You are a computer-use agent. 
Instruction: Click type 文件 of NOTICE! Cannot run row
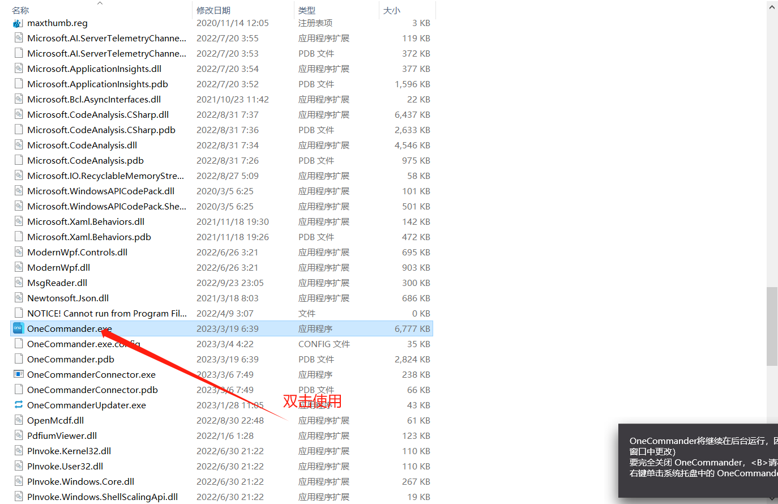coord(307,313)
